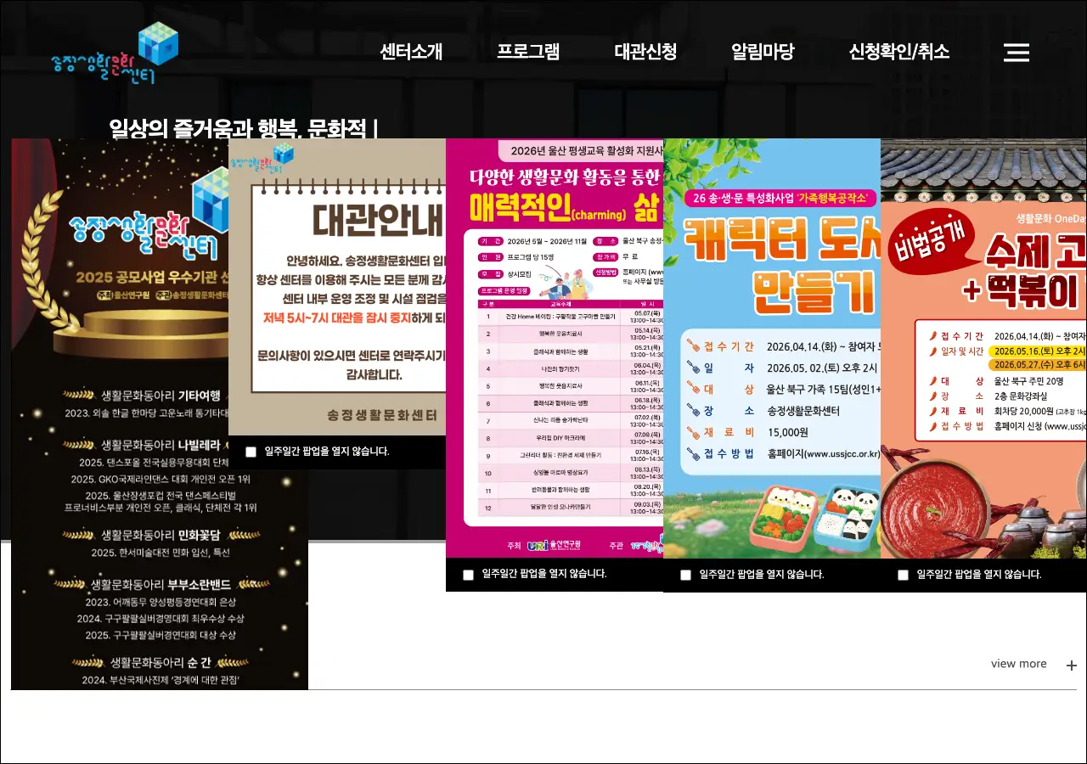The height and width of the screenshot is (764, 1087).
Task: Check the one-week hide box under 대관안내 popup
Action: pos(251,452)
